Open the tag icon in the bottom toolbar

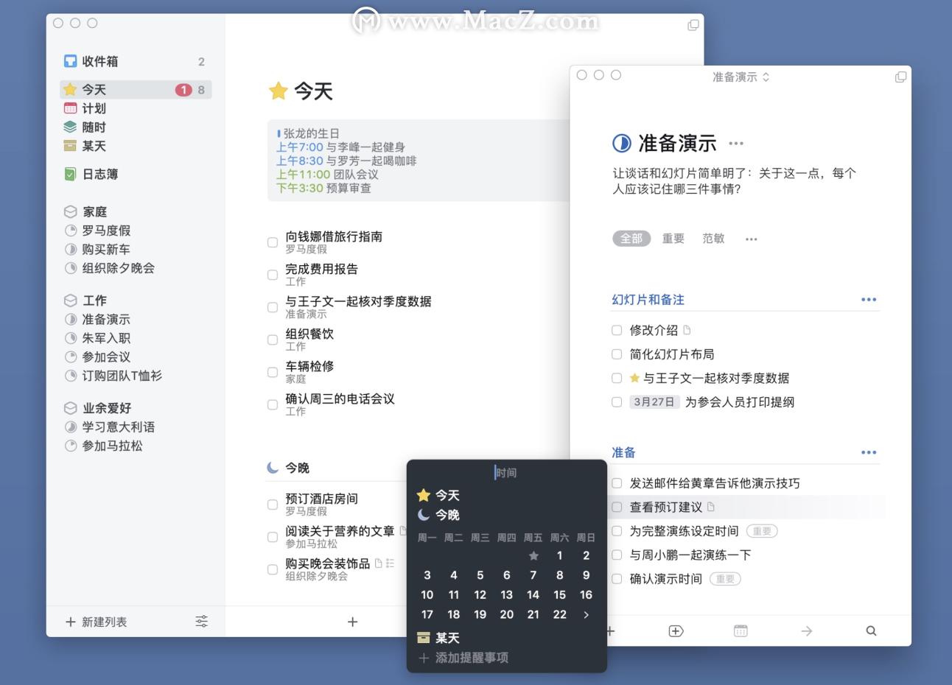[x=676, y=630]
